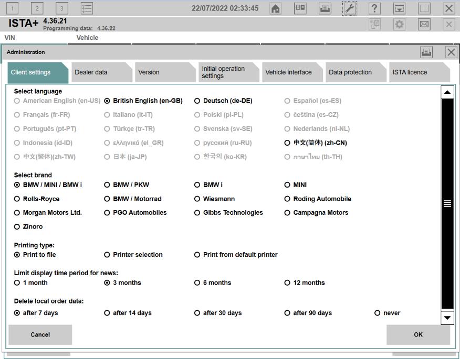
Task: Limit news display to 1 month
Action: click(31, 282)
